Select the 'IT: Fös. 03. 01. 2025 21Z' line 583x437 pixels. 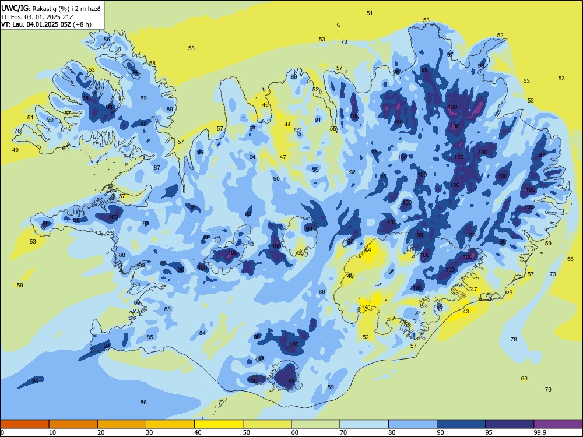[37, 17]
